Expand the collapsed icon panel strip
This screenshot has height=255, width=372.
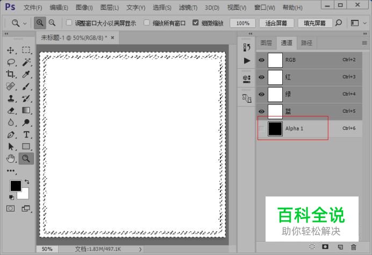pos(251,34)
